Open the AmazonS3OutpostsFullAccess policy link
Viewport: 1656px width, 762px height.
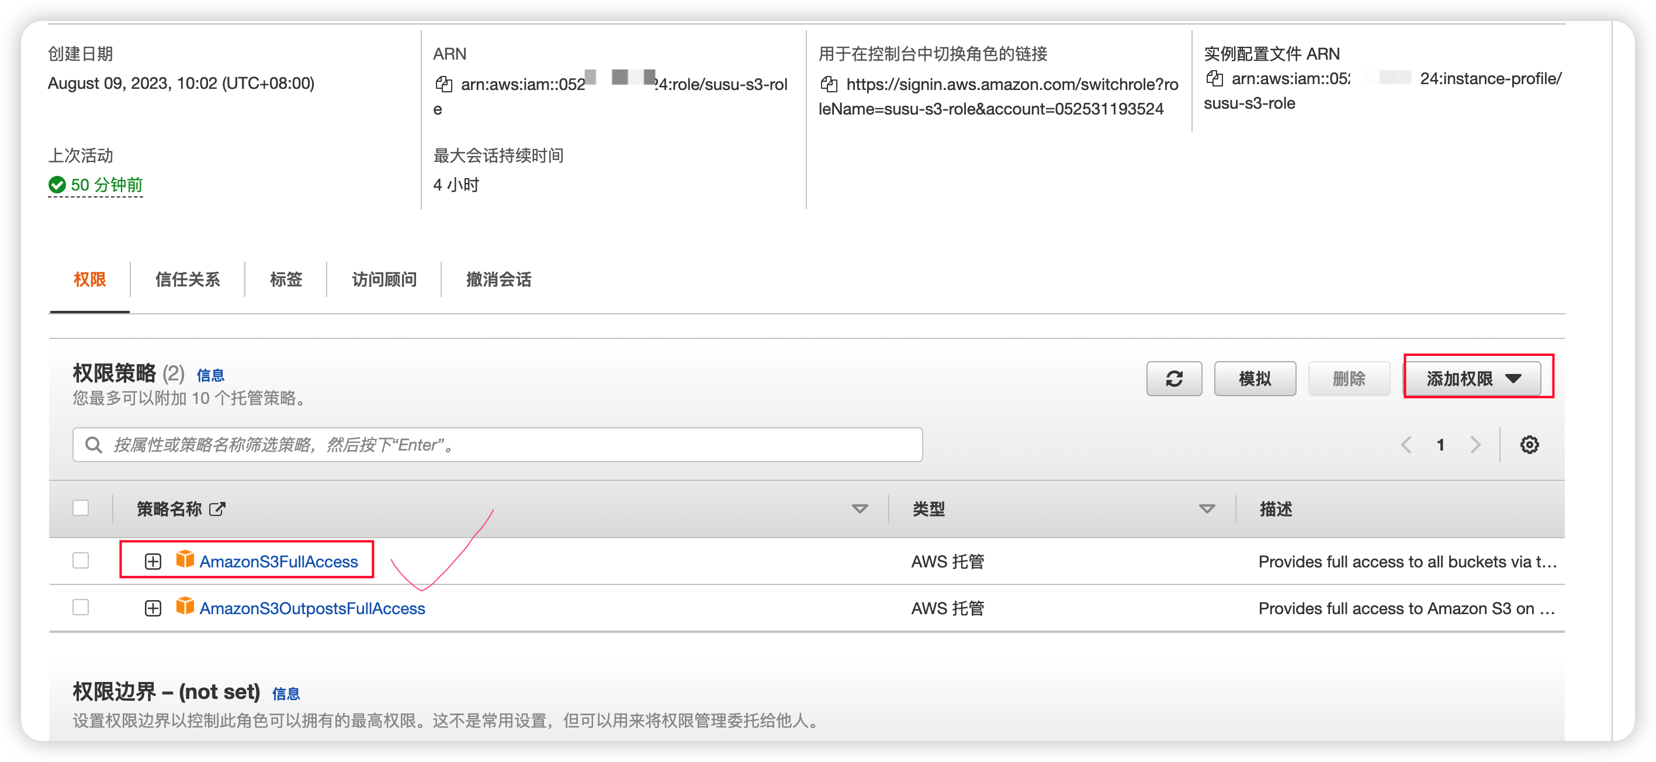(313, 608)
